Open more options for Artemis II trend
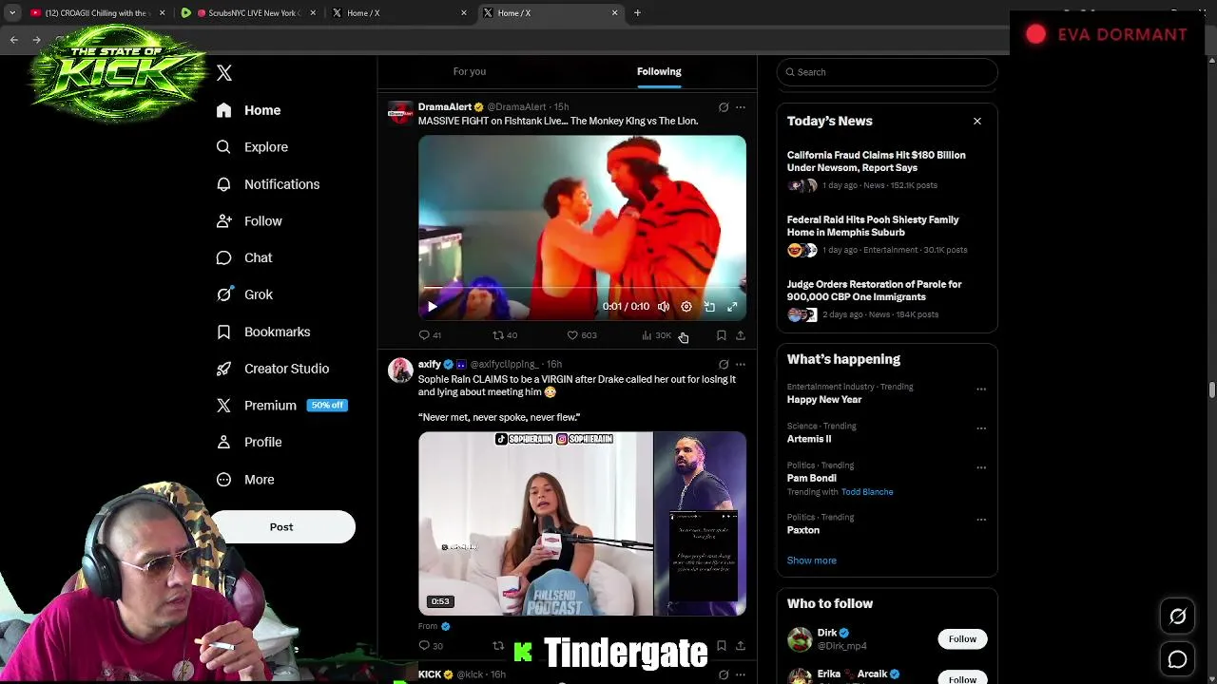Image resolution: width=1217 pixels, height=684 pixels. point(981,428)
